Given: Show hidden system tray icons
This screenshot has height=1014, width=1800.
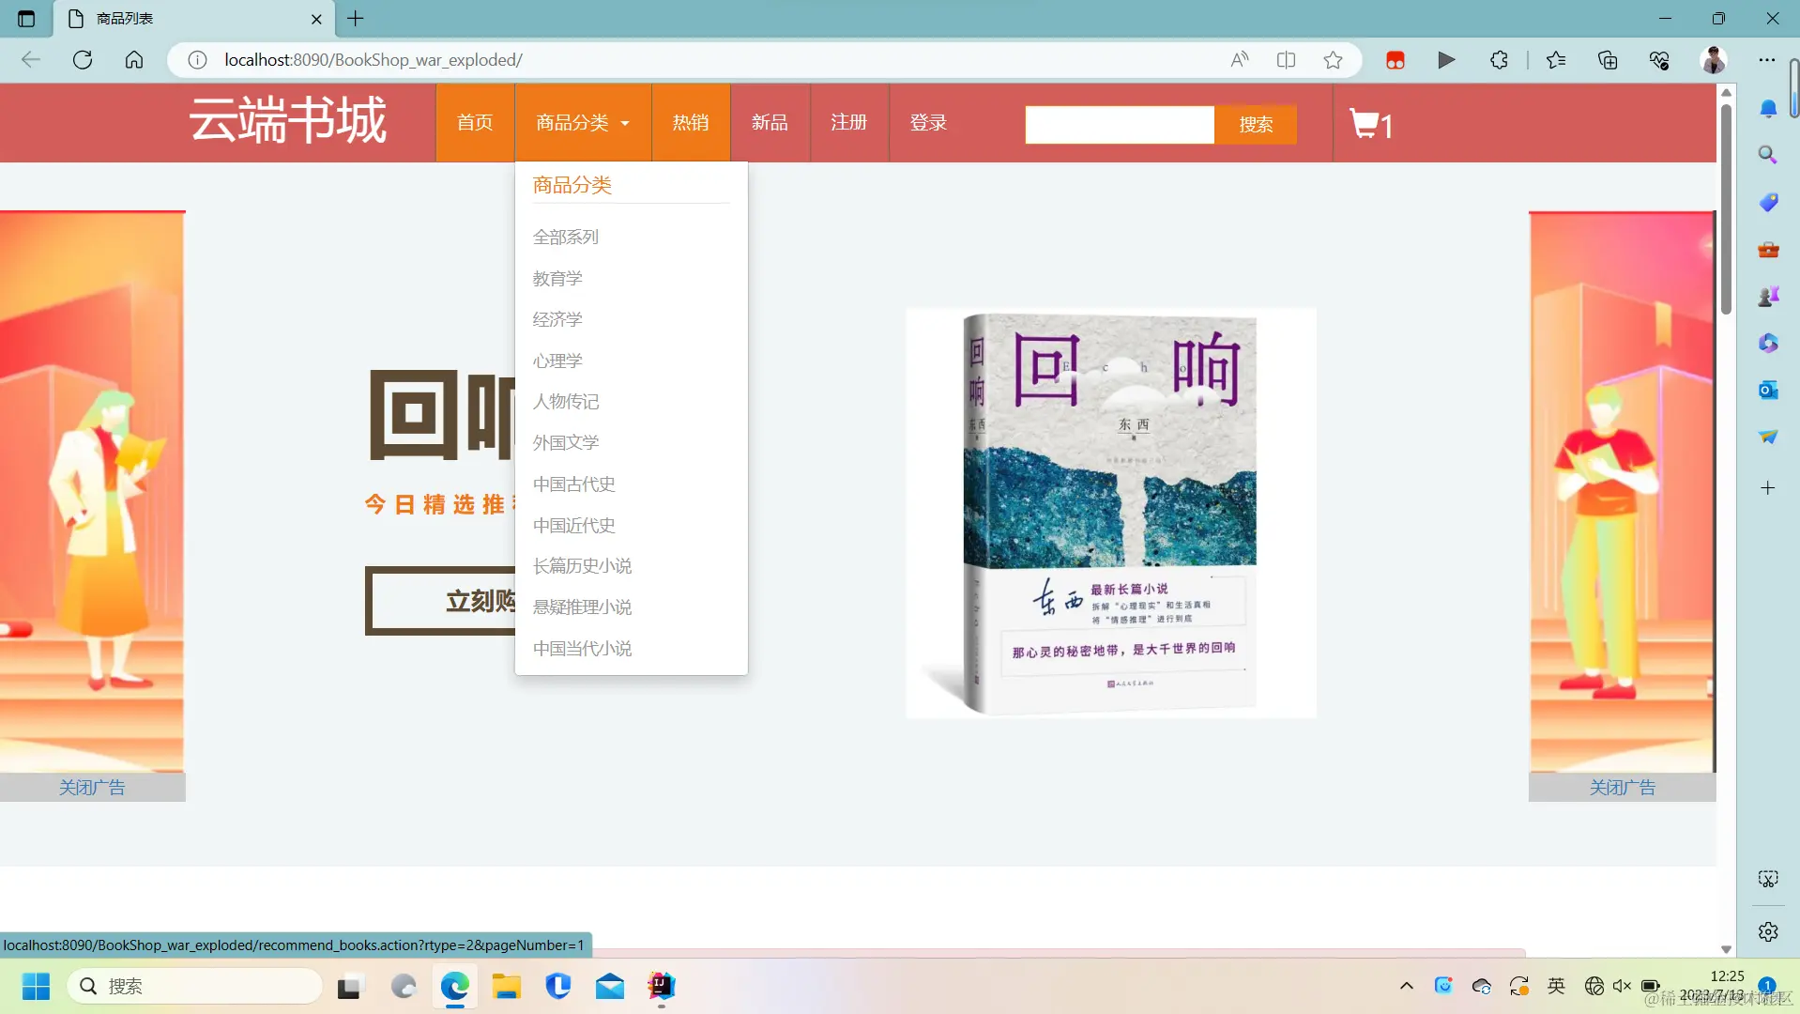Looking at the screenshot, I should 1406,986.
